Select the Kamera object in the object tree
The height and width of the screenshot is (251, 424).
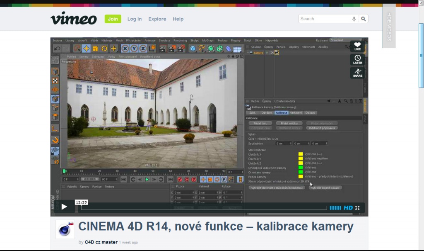(258, 53)
